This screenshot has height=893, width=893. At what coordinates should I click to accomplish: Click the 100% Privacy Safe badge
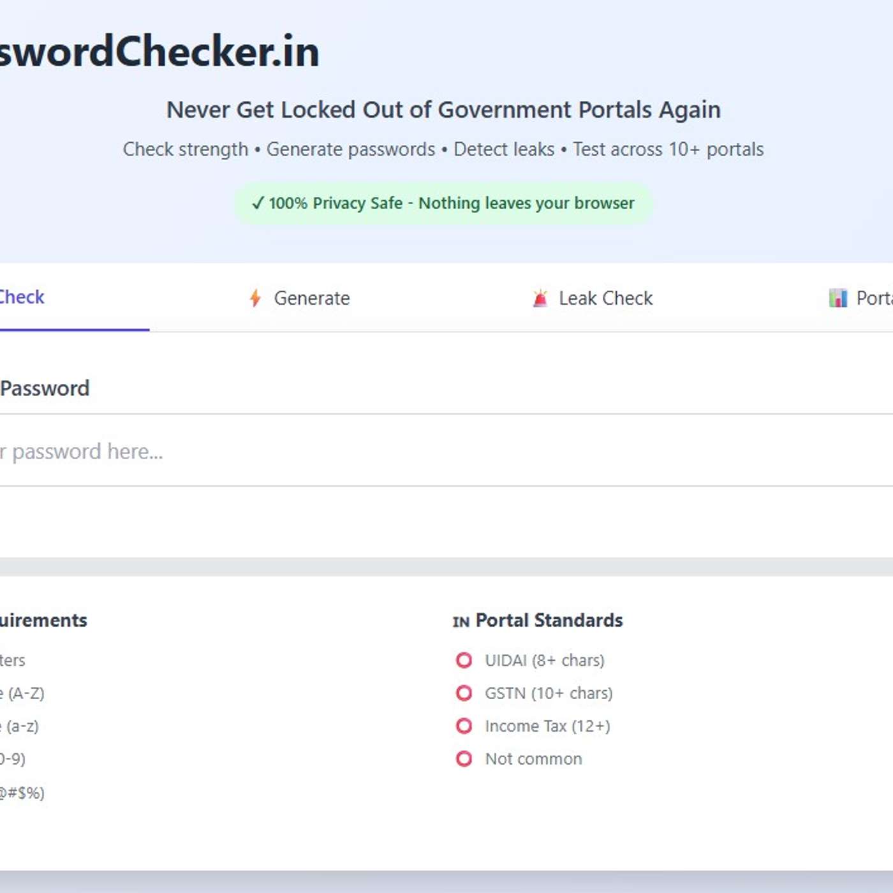443,203
